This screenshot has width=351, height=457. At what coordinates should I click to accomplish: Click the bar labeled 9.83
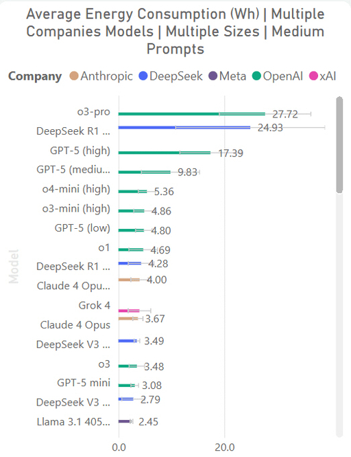(x=144, y=172)
